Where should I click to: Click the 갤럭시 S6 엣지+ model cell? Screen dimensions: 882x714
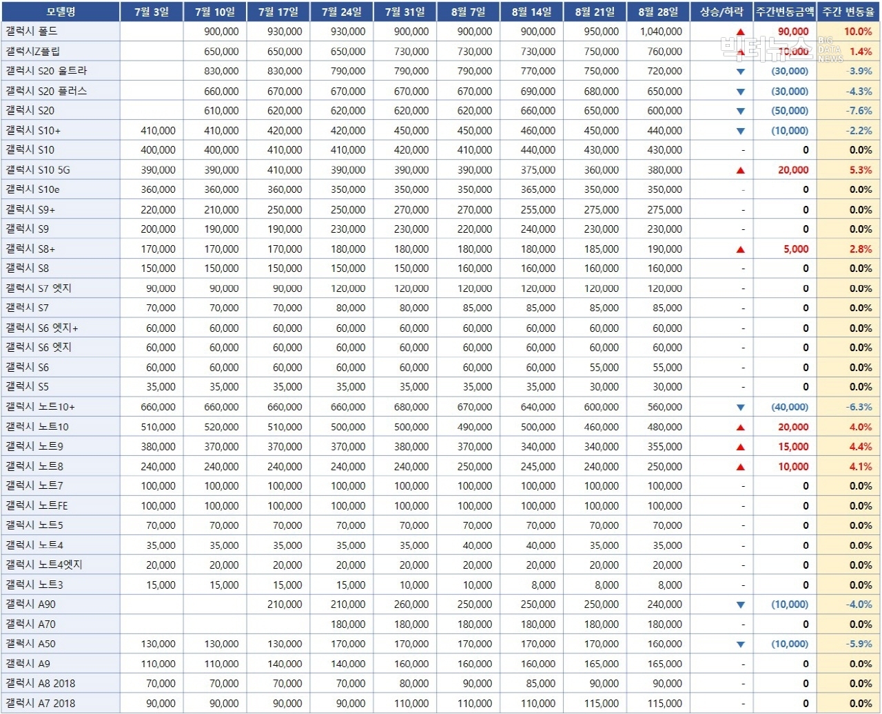click(x=61, y=328)
